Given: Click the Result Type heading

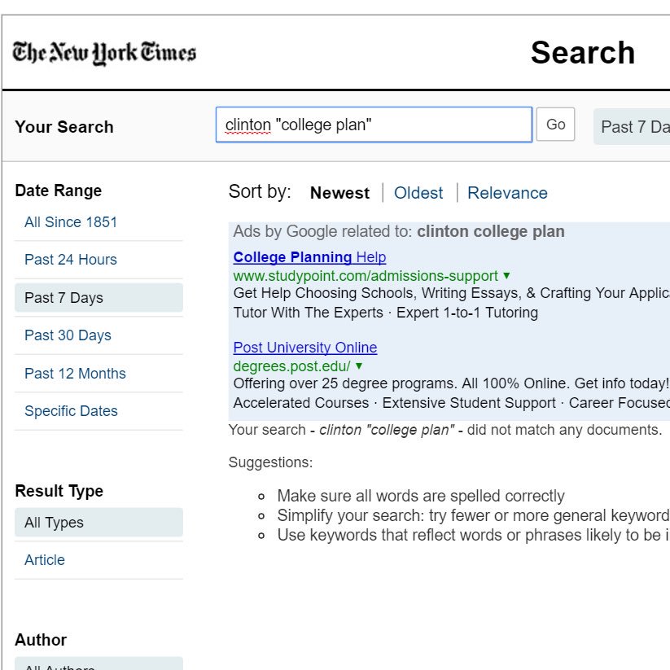Looking at the screenshot, I should 59,491.
